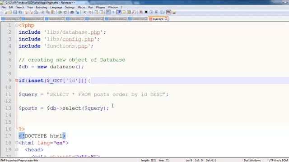The width and height of the screenshot is (289, 162).
Task: Click the Save All toolbar icon
Action: (x=20, y=12)
